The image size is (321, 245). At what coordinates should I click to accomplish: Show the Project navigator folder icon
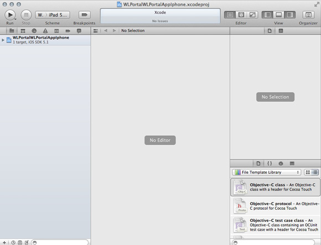pyautogui.click(x=12, y=31)
